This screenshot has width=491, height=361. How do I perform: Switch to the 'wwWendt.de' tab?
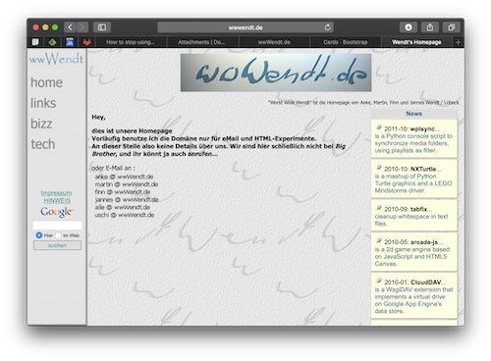(274, 42)
